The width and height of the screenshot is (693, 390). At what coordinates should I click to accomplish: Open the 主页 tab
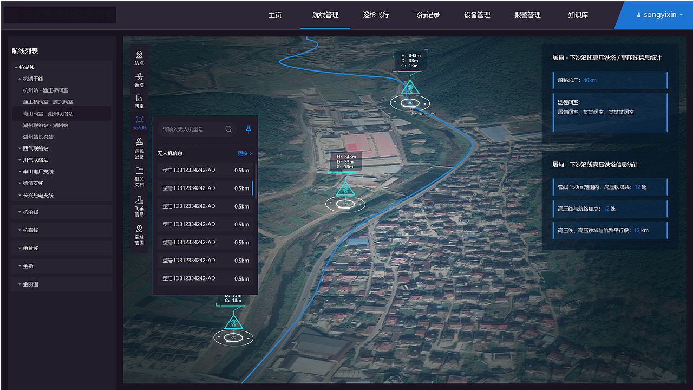[275, 15]
